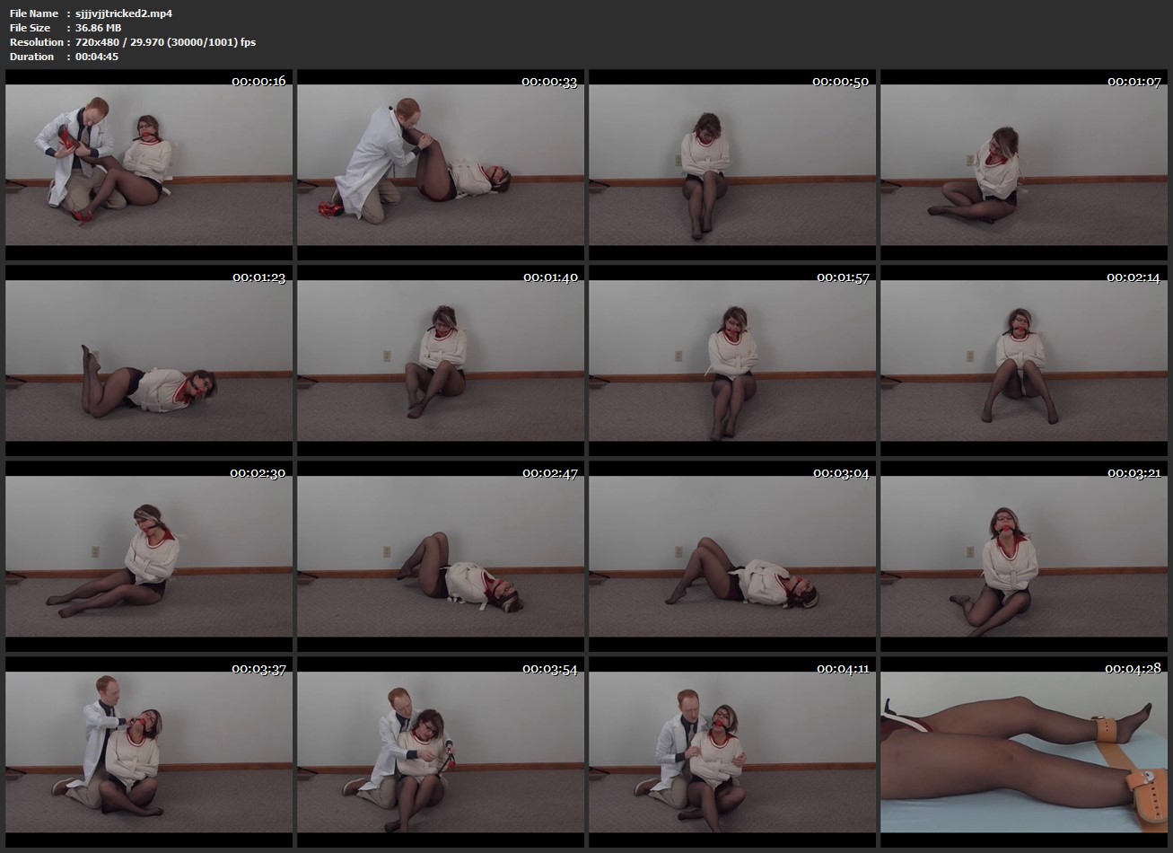Screen dimensions: 1173x853
Task: Select the thumbnail stamped 00:00:33
Action: click(x=441, y=164)
